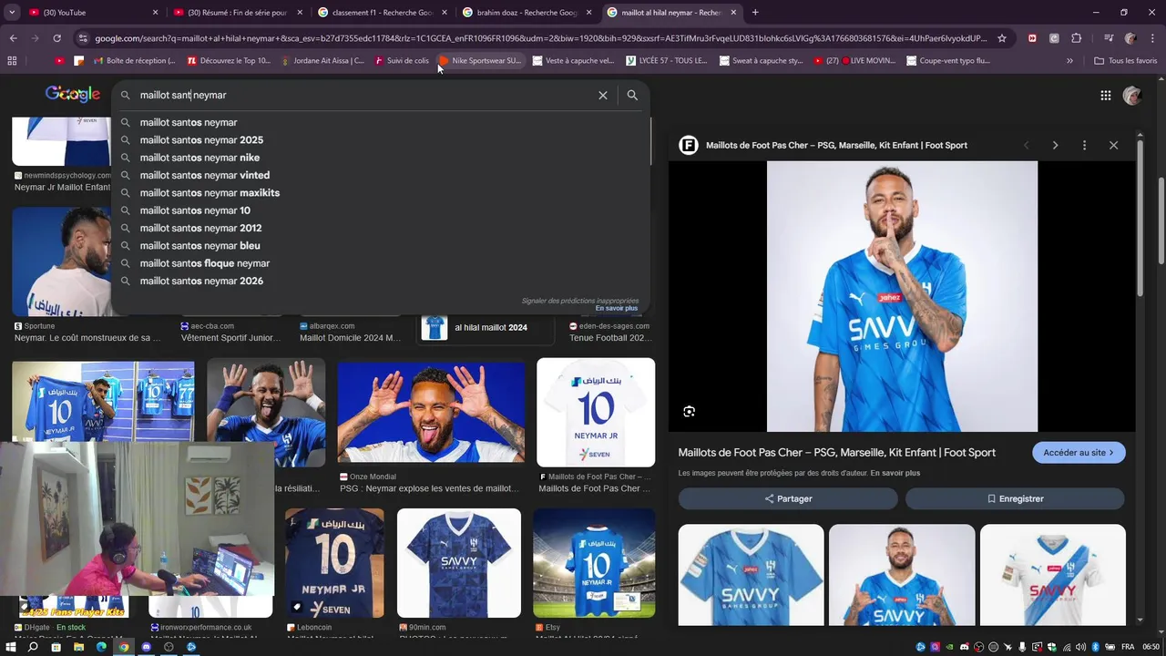Open the tab search dropdown arrow
This screenshot has width=1166, height=656.
point(11,12)
